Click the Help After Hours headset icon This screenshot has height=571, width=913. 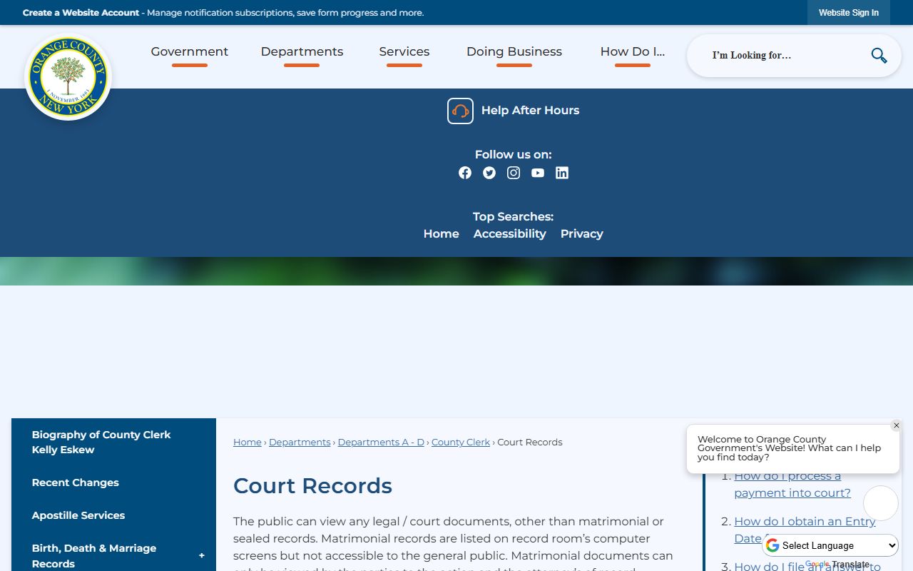[460, 111]
